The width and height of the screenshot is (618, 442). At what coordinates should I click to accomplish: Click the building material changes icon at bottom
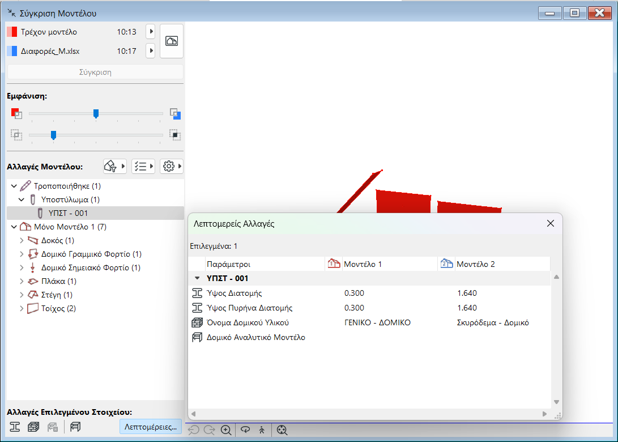tap(33, 427)
